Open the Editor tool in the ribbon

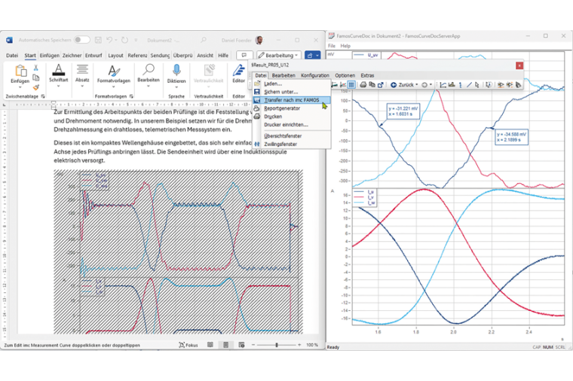[x=238, y=71]
